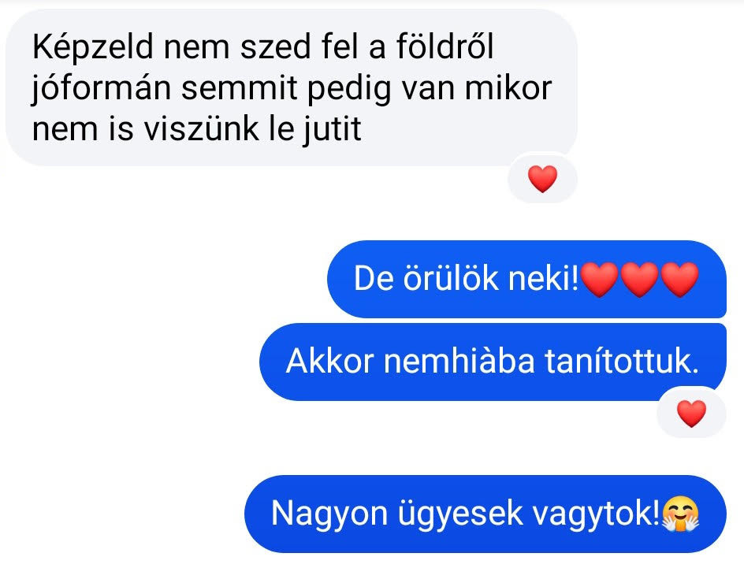Screen dimensions: 744x568
Task: Select the gray received message bubble
Action: 292,87
